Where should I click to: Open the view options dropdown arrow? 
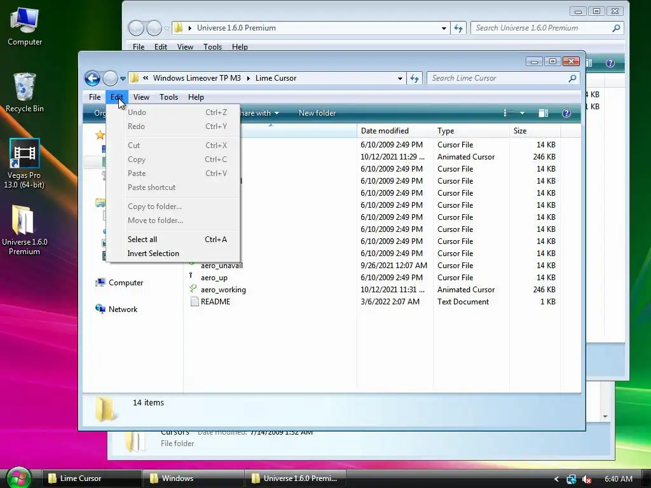coord(523,113)
